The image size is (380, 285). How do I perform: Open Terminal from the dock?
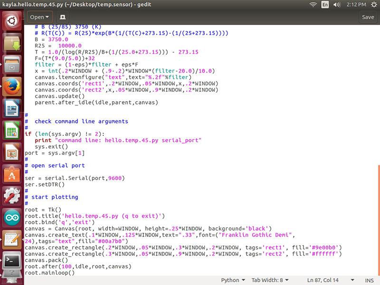(x=12, y=261)
